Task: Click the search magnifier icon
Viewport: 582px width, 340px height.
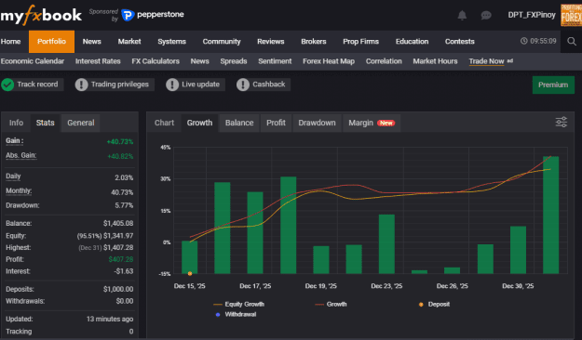Action: pos(572,41)
